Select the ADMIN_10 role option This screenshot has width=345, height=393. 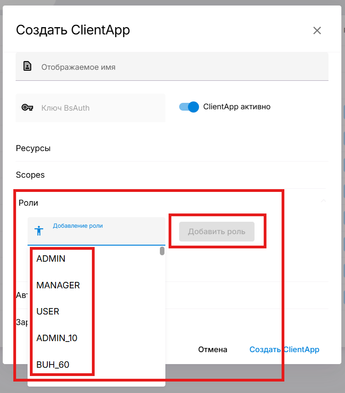coord(57,338)
